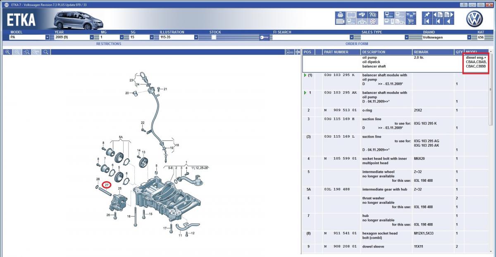Click the move arrows icon above illustration
This screenshot has height=257, width=496.
pyautogui.click(x=297, y=52)
